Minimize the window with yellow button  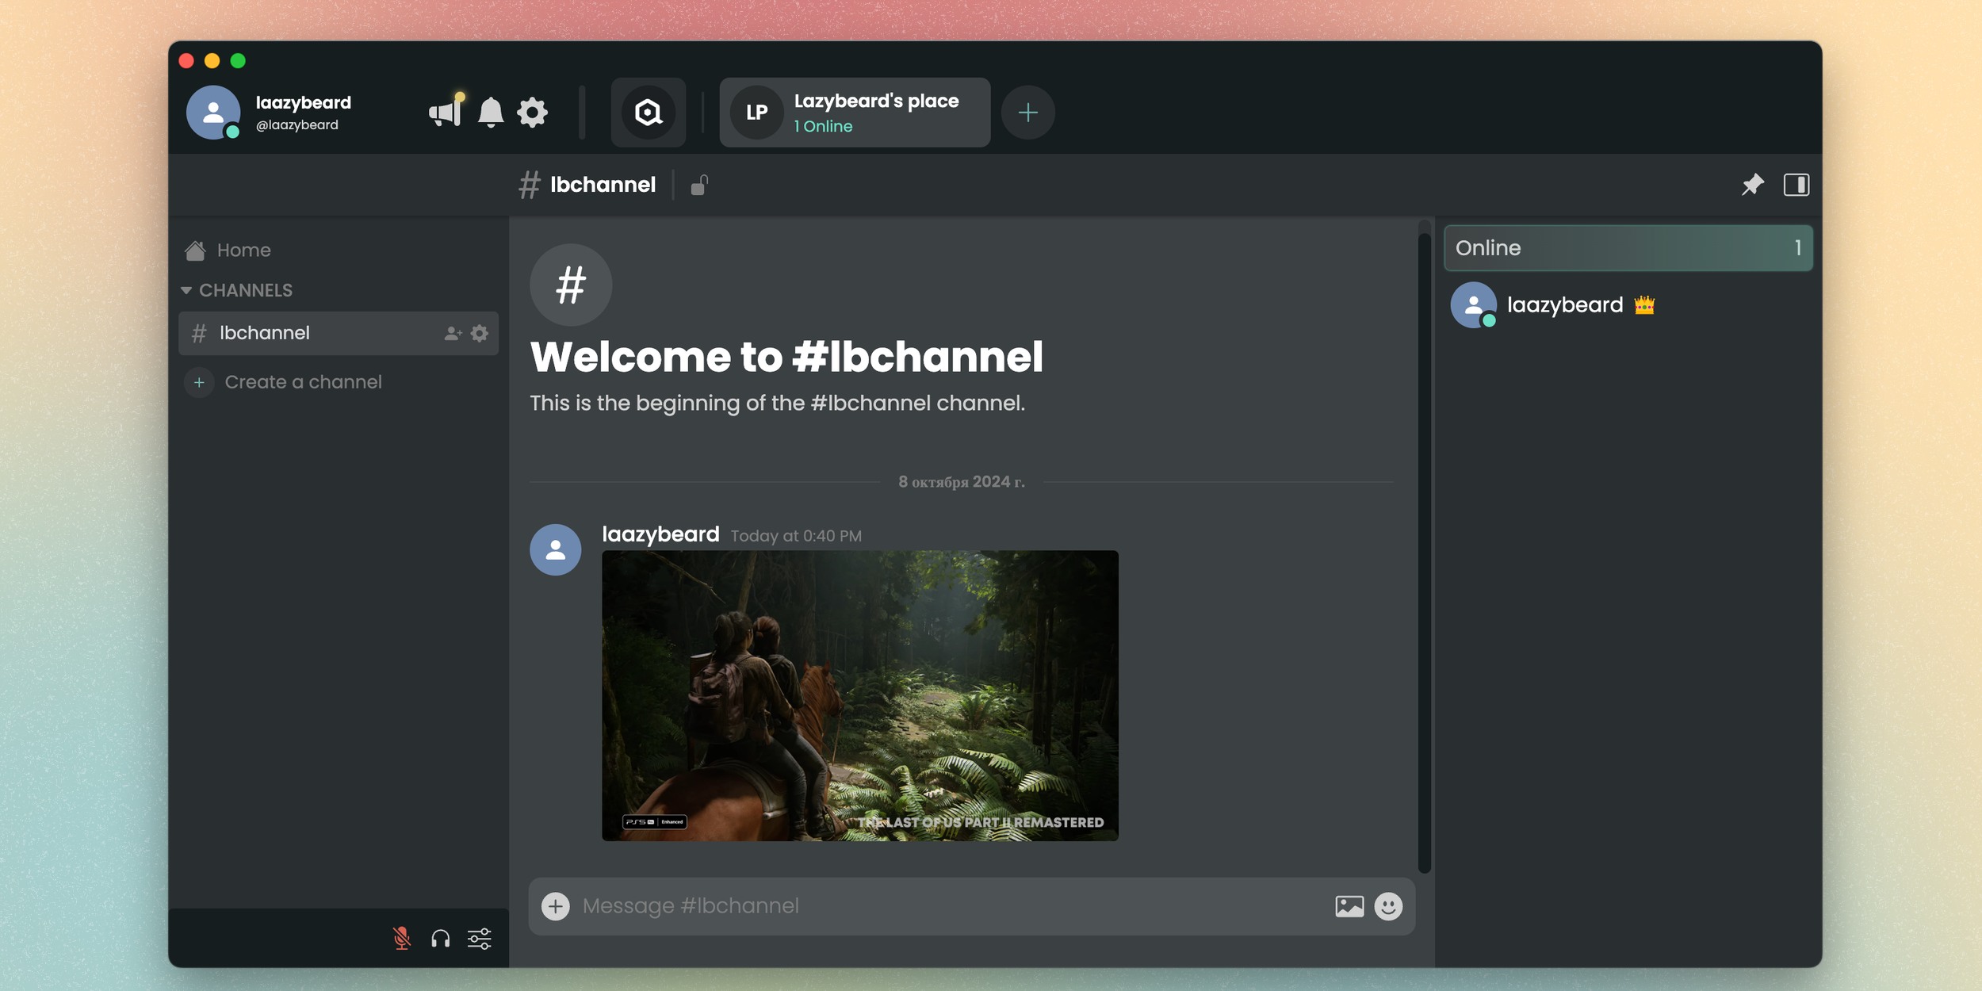(212, 61)
